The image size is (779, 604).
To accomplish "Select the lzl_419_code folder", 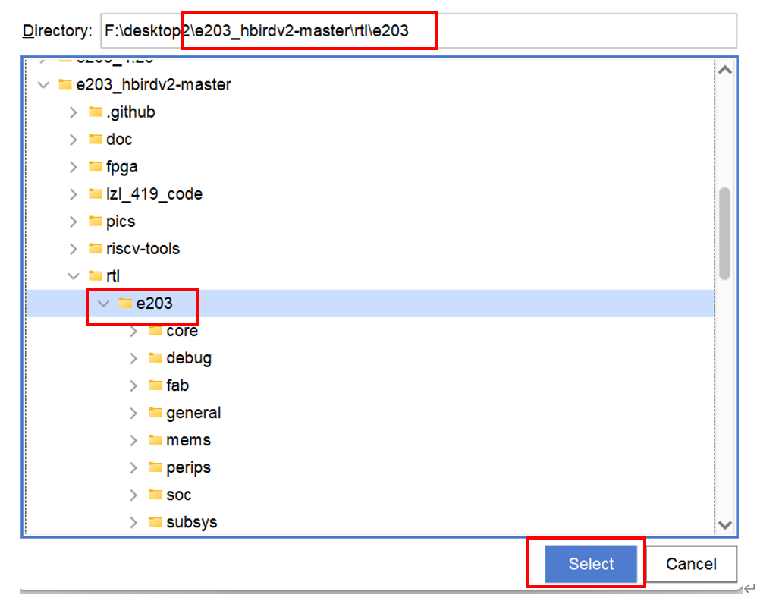I will (x=154, y=194).
